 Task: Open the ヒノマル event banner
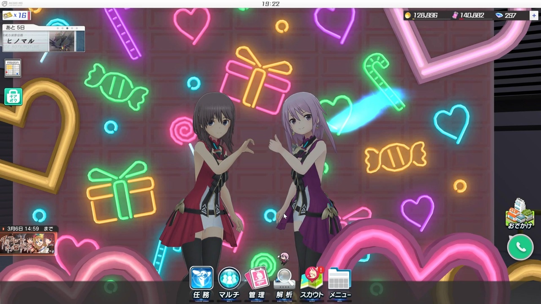(44, 38)
